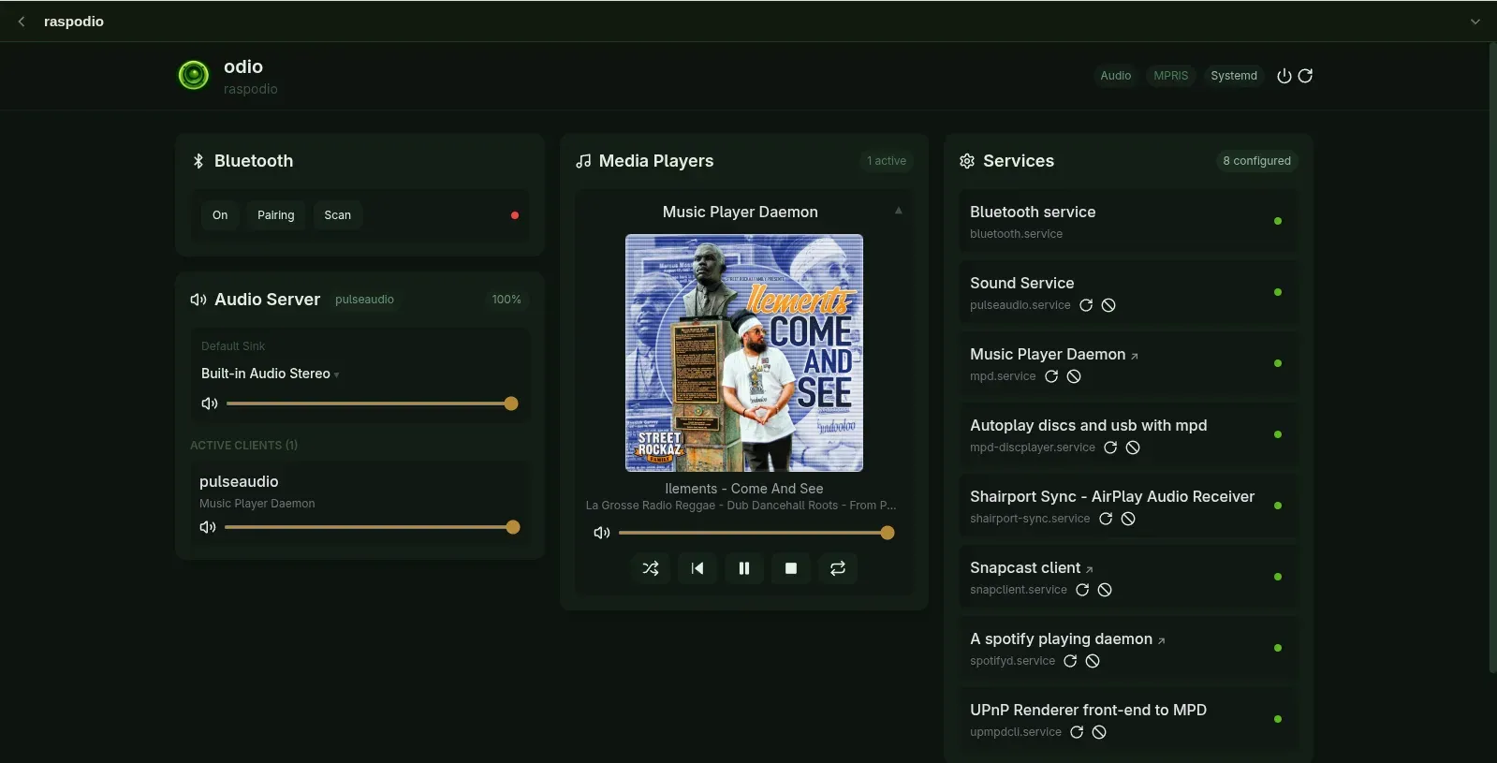The width and height of the screenshot is (1497, 763).
Task: Disable pulseaudio.service
Action: click(x=1108, y=305)
